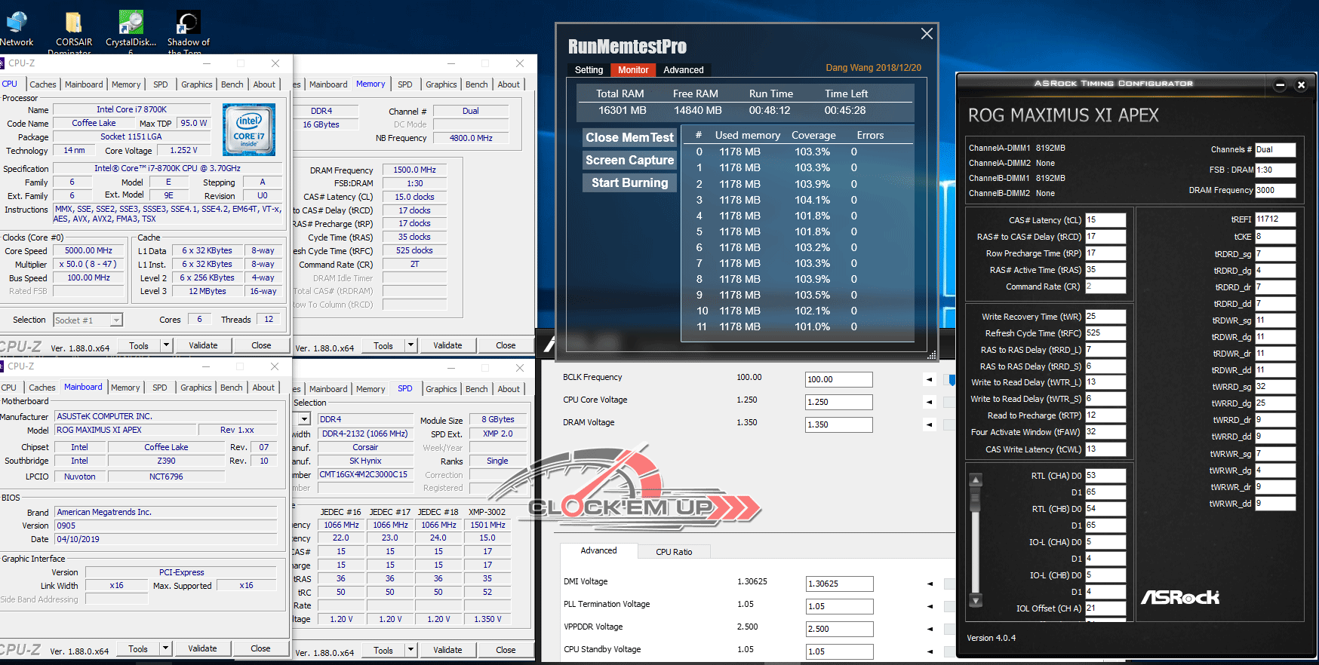Minimize the ASRock Timing Configurator window
This screenshot has height=665, width=1319.
(x=1280, y=85)
